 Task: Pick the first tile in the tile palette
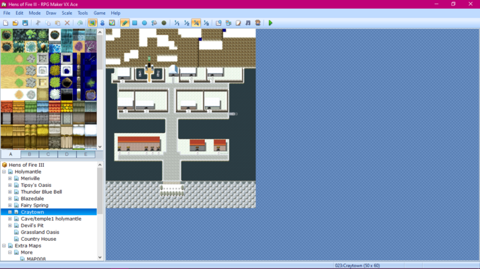[x=7, y=35]
